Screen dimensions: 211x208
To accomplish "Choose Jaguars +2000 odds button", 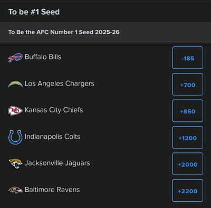I will [188, 164].
